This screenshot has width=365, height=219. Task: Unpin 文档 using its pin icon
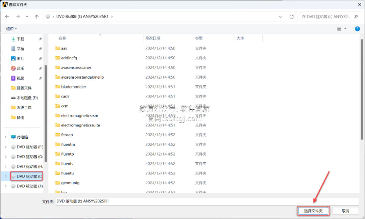[x=40, y=49]
